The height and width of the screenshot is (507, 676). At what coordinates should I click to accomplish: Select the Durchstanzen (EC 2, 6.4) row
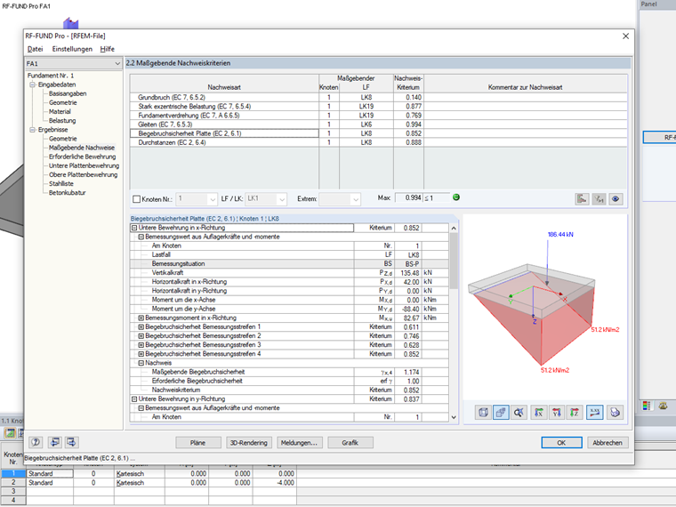(x=379, y=142)
